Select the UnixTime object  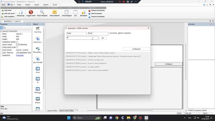point(38,30)
